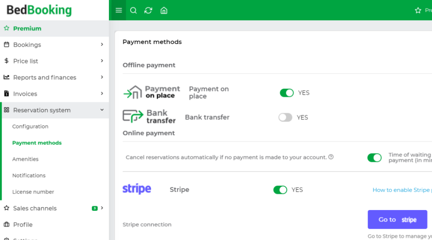Go to home via house icon
The width and height of the screenshot is (432, 240).
[x=164, y=11]
